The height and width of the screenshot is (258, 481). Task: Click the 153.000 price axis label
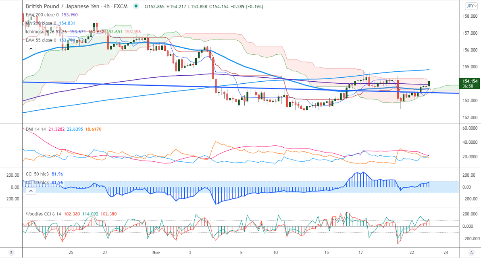(x=470, y=101)
